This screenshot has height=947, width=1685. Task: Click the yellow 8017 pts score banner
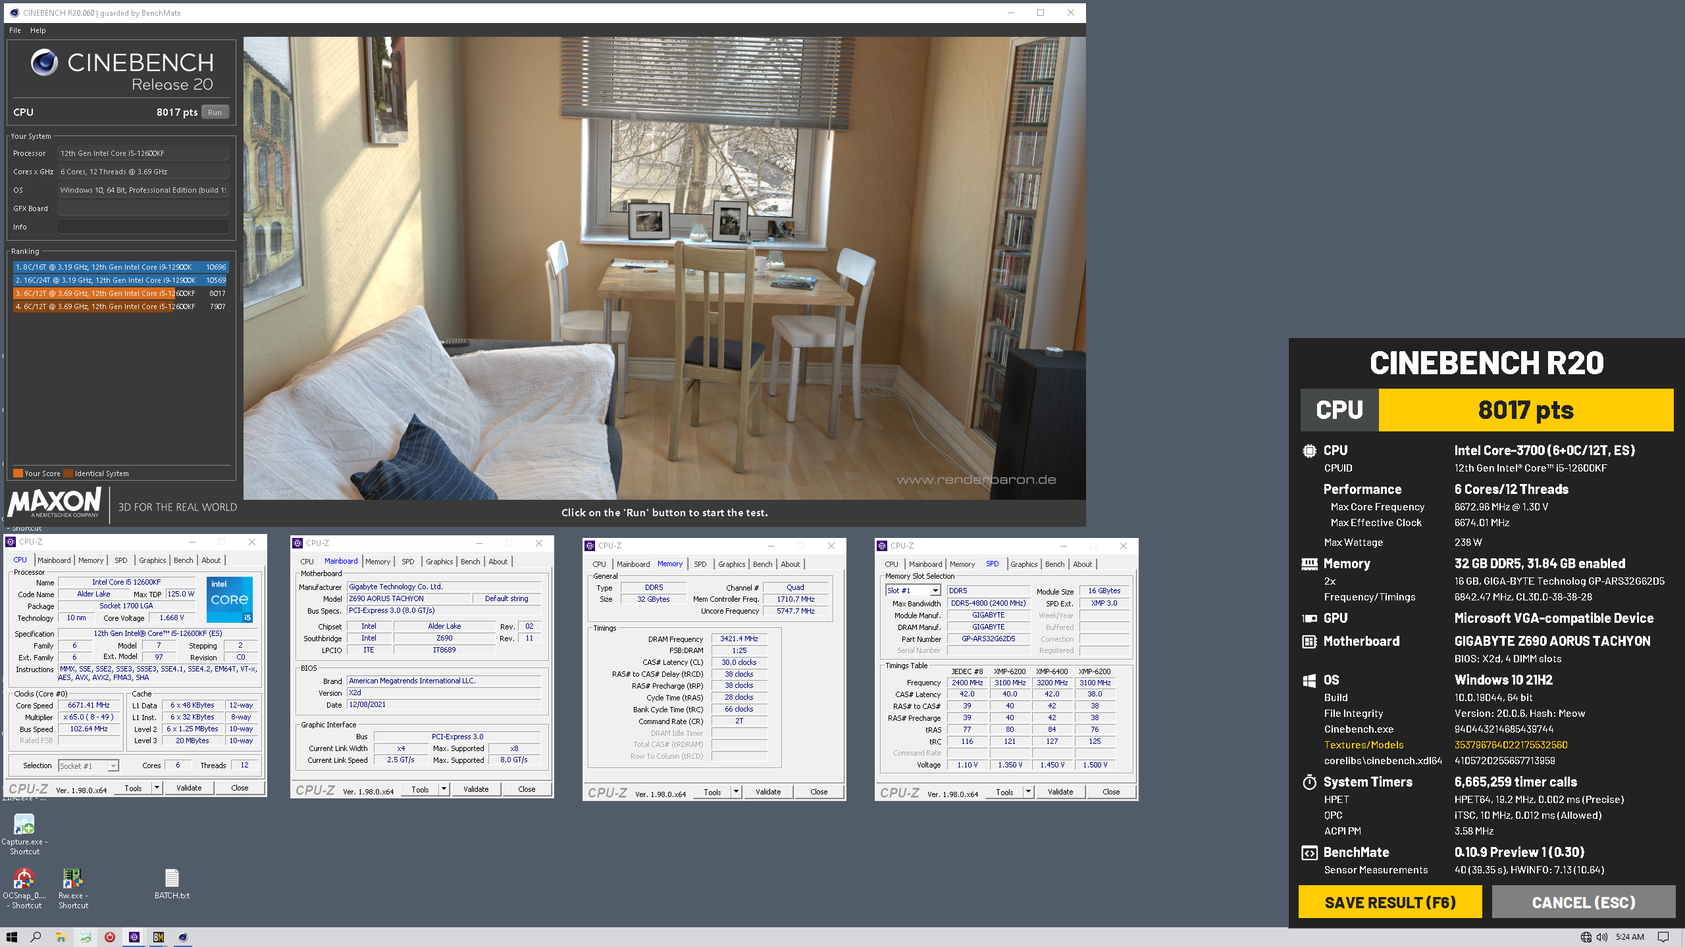coord(1526,410)
